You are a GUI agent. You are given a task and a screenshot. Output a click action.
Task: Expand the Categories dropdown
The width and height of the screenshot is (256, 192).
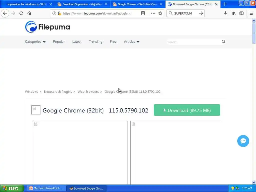(x=35, y=42)
